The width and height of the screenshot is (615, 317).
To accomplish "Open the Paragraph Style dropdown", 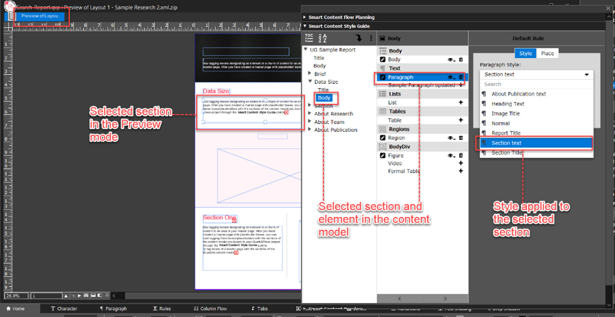I will pyautogui.click(x=537, y=74).
